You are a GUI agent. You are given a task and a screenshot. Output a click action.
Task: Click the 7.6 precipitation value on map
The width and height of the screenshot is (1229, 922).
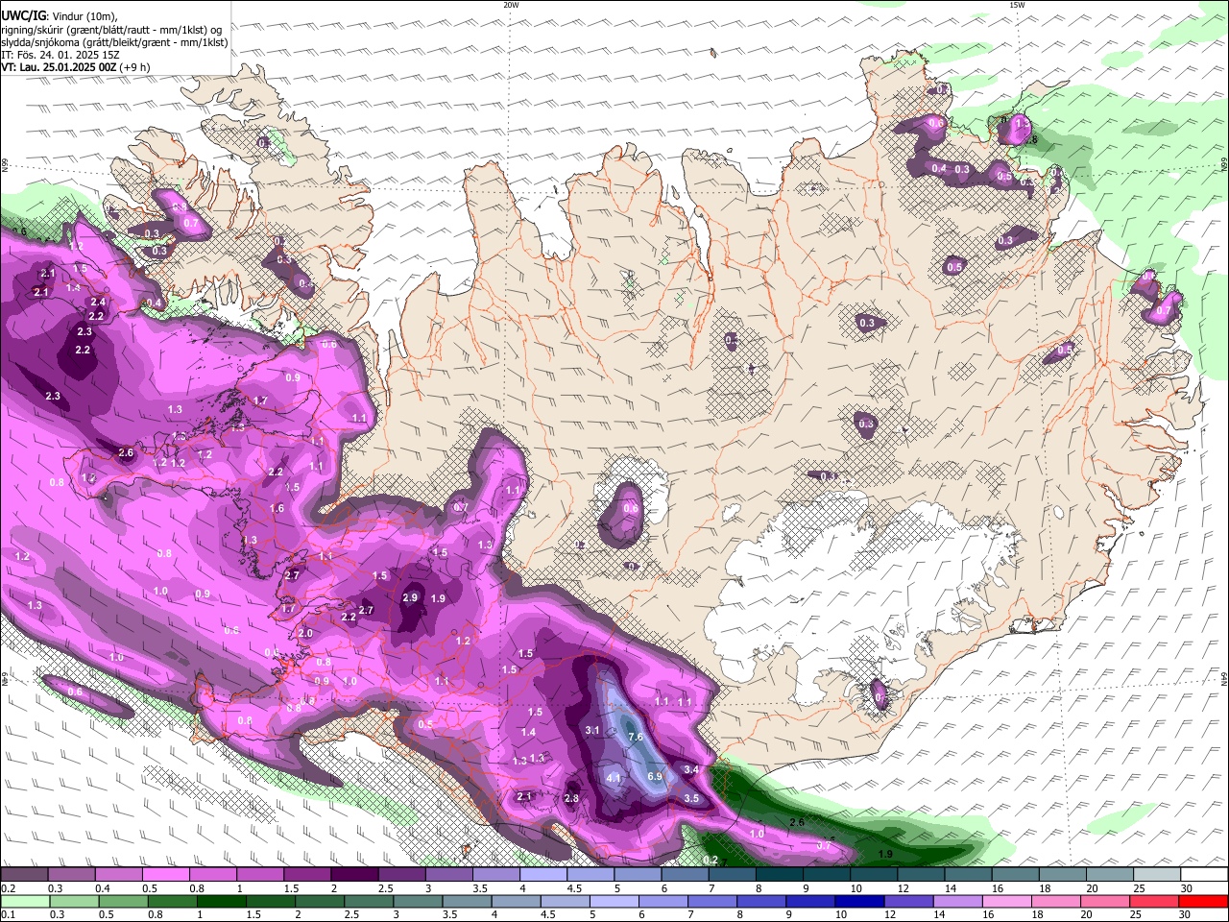click(635, 737)
